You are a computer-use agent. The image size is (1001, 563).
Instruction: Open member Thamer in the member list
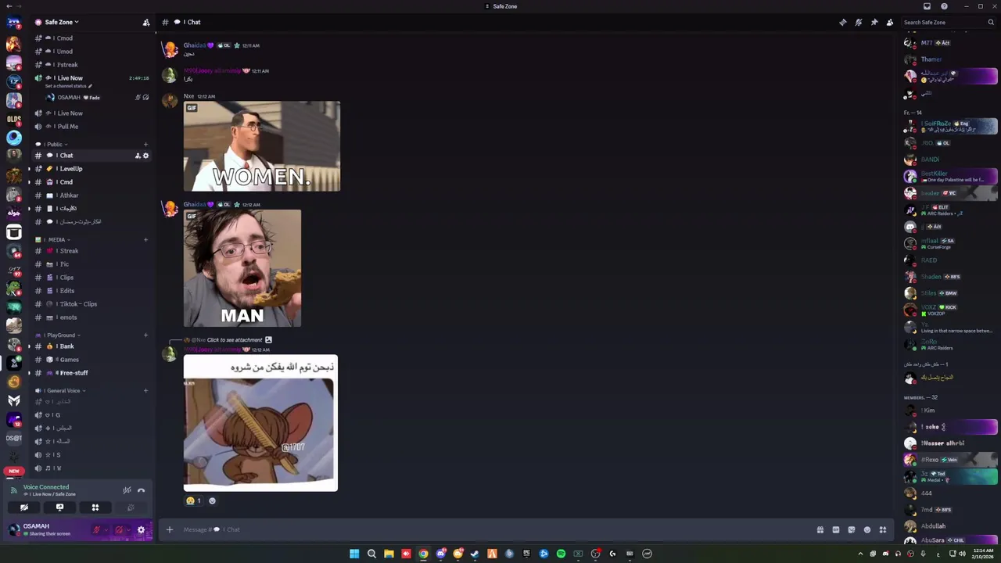coord(931,59)
